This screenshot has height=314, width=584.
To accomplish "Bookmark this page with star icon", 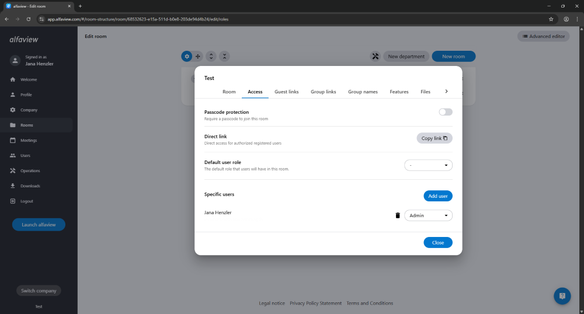I will pos(551,19).
